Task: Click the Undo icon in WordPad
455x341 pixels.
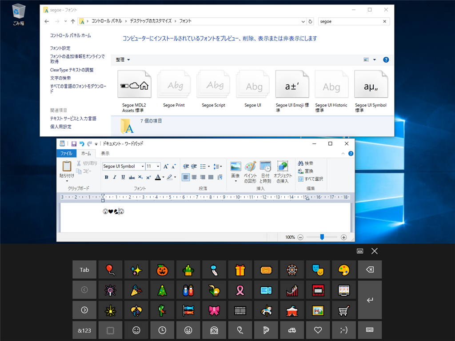Action: click(82, 144)
